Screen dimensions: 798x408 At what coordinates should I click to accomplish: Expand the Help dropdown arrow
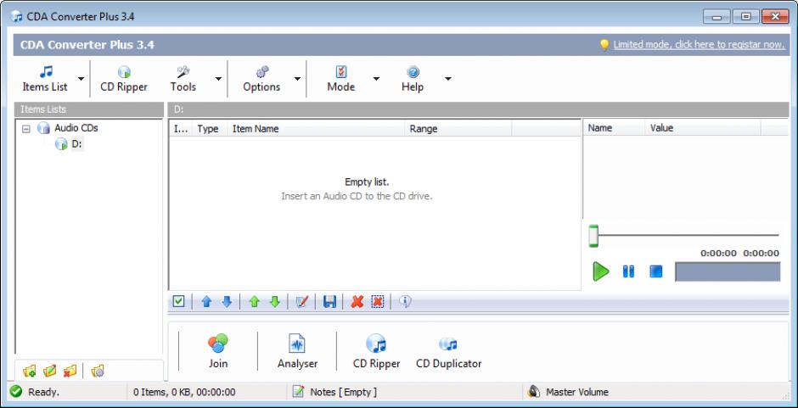[x=448, y=79]
